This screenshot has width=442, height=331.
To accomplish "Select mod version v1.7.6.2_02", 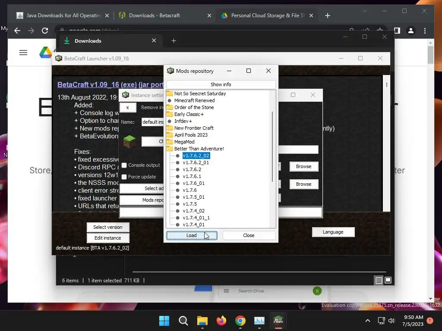I will (x=196, y=156).
